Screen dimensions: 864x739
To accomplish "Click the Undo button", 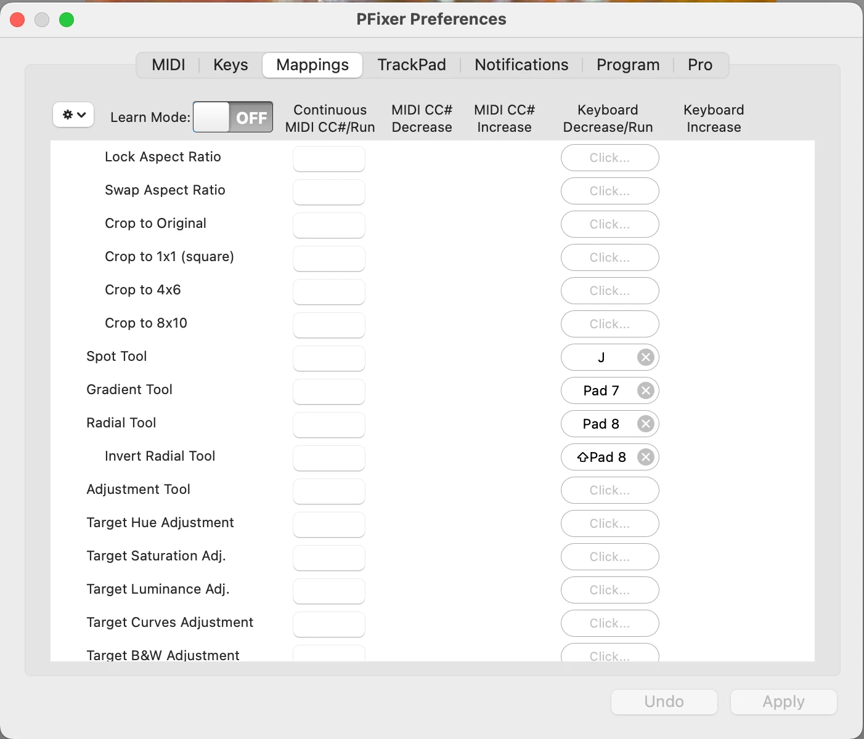I will (x=664, y=701).
